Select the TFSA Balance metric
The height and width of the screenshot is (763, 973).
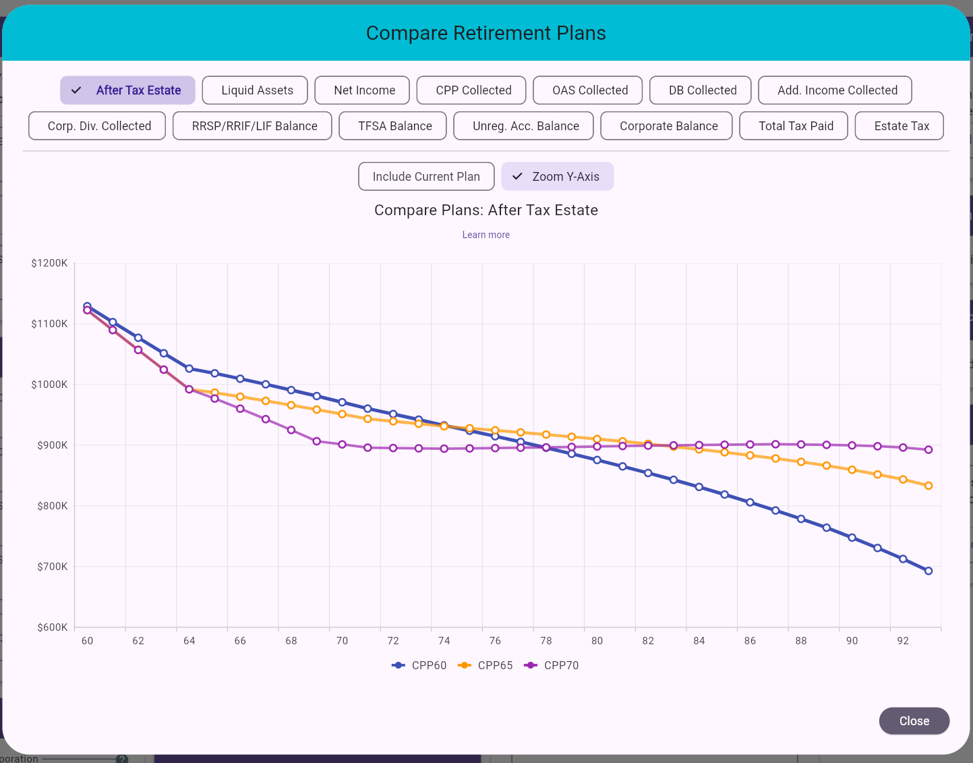click(392, 125)
